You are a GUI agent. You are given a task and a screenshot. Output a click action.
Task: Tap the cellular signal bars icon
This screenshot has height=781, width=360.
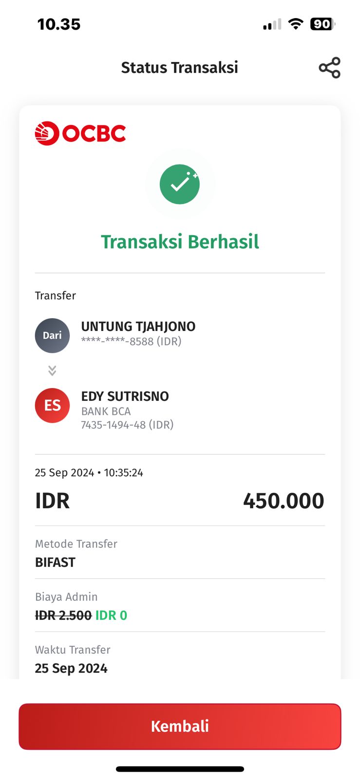272,24
